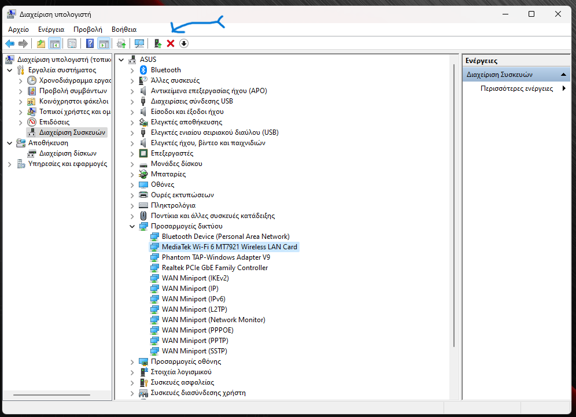This screenshot has width=576, height=417.
Task: Open Περισσότερες ενέργειες submenu
Action: coord(516,88)
